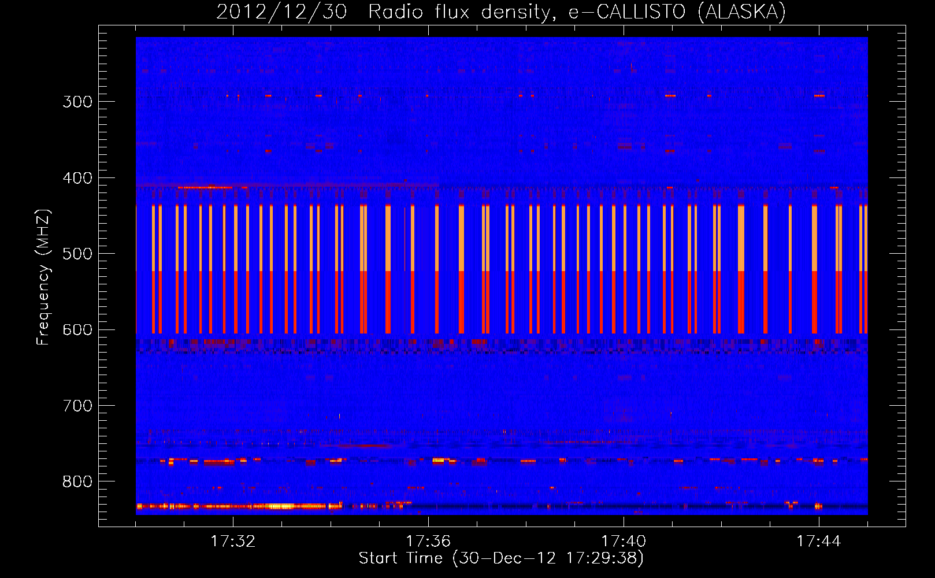The height and width of the screenshot is (578, 935).
Task: Click the plot title mentioning e-CALLISTO (ALASKA)
Action: 501,12
